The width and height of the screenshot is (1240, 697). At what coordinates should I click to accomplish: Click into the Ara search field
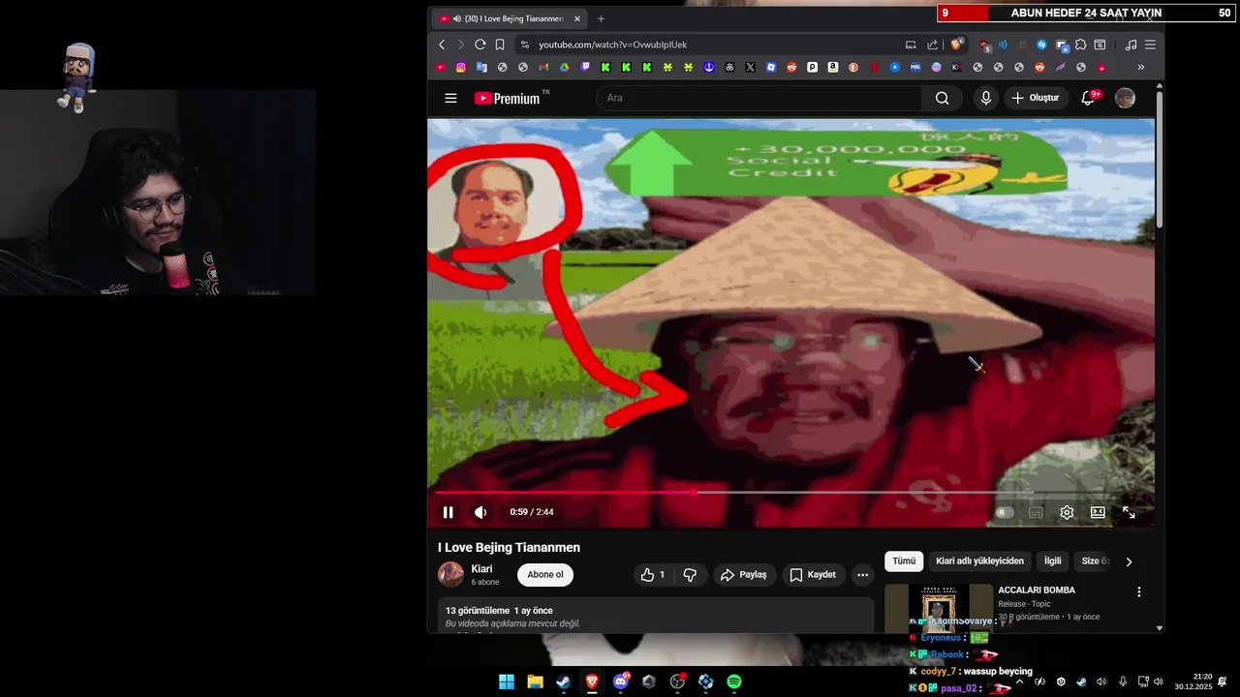pyautogui.click(x=759, y=98)
